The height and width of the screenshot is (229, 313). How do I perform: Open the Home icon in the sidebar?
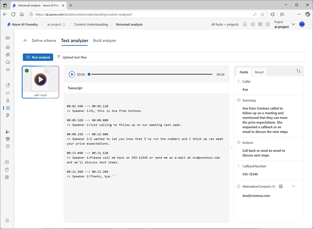(7, 47)
